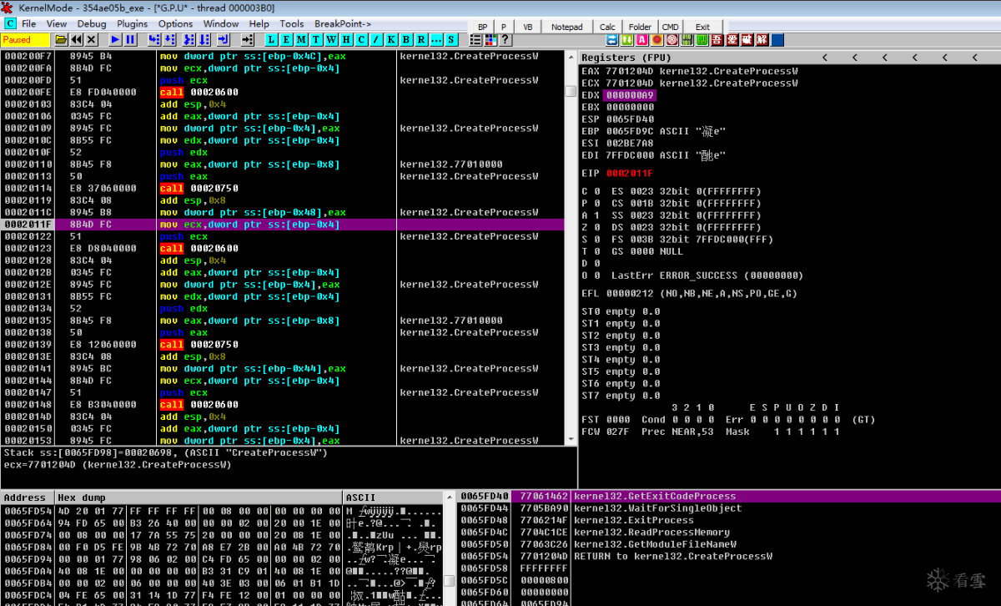Show Executable modules with the E button
Viewport: 1001px width, 606px height.
[x=286, y=39]
